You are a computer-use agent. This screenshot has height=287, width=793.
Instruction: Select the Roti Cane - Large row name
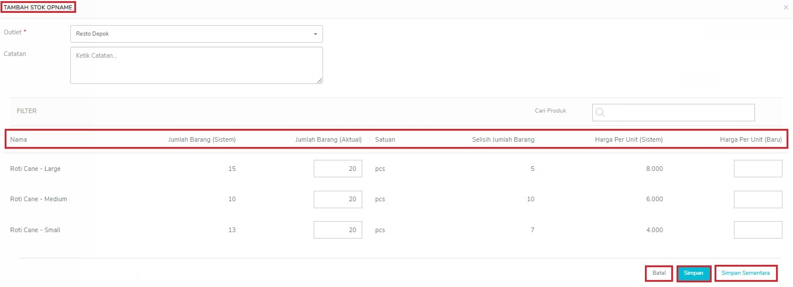coord(35,169)
